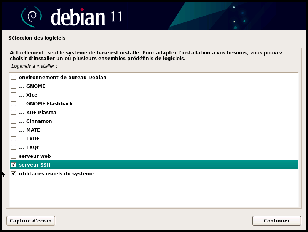Check the serveur web box
Viewport: 308px width, 232px height.
[14, 156]
